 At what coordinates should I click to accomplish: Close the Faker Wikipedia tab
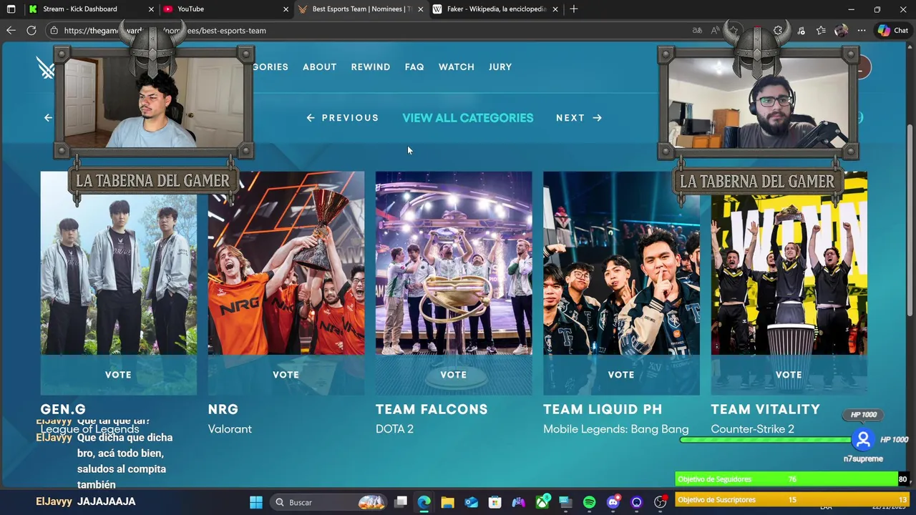pos(555,9)
